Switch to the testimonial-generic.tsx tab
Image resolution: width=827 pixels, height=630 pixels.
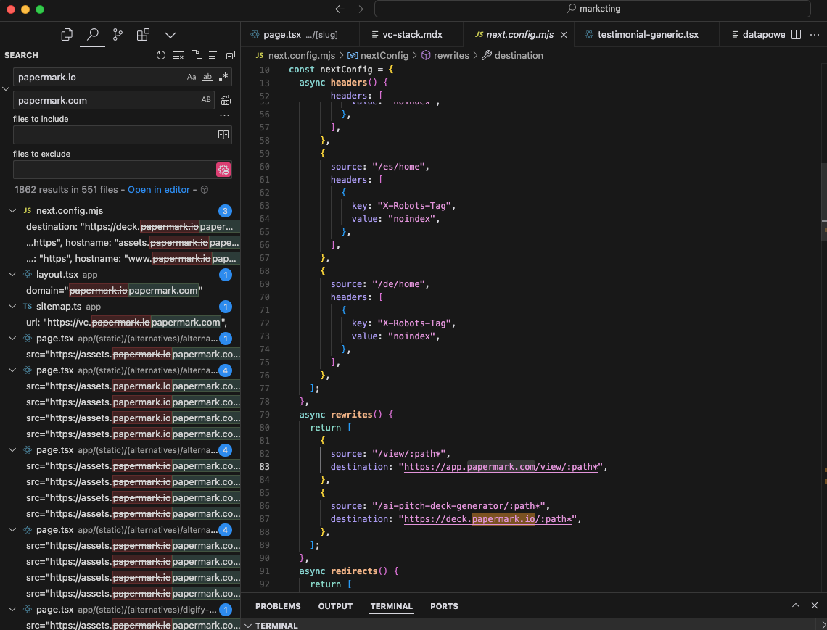pyautogui.click(x=646, y=35)
